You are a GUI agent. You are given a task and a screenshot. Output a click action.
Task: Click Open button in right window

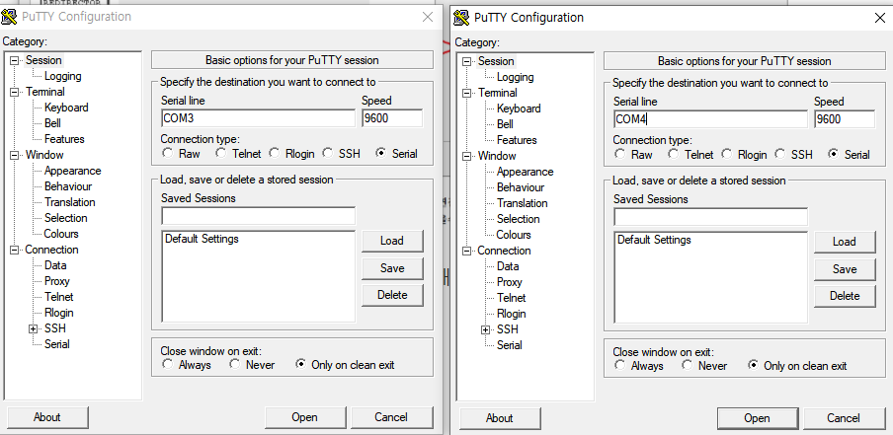coord(757,418)
